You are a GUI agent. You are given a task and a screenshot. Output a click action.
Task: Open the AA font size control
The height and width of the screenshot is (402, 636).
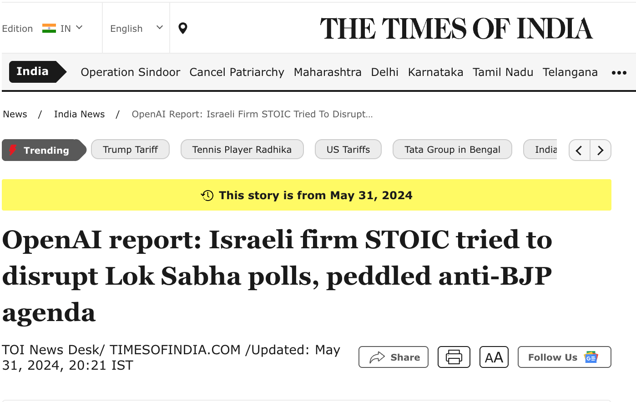[x=494, y=357]
